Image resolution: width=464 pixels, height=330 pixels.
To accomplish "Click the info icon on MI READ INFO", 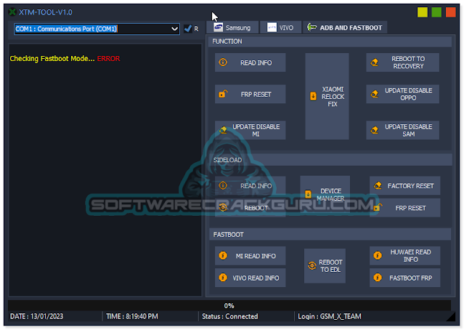I will pos(223,255).
